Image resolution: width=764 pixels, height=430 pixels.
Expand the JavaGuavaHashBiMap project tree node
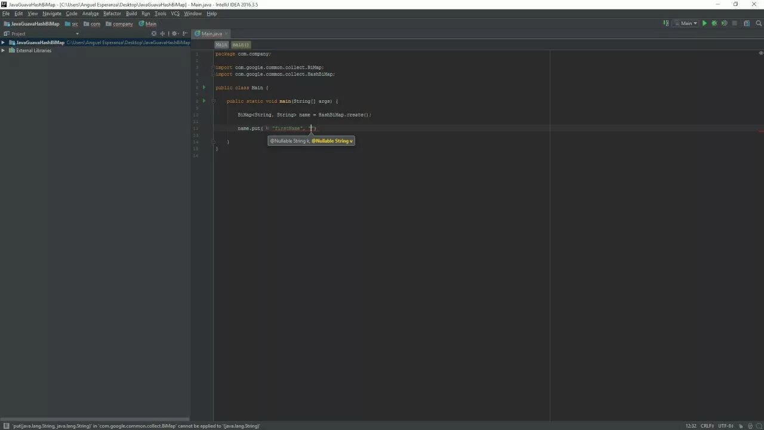[3, 42]
